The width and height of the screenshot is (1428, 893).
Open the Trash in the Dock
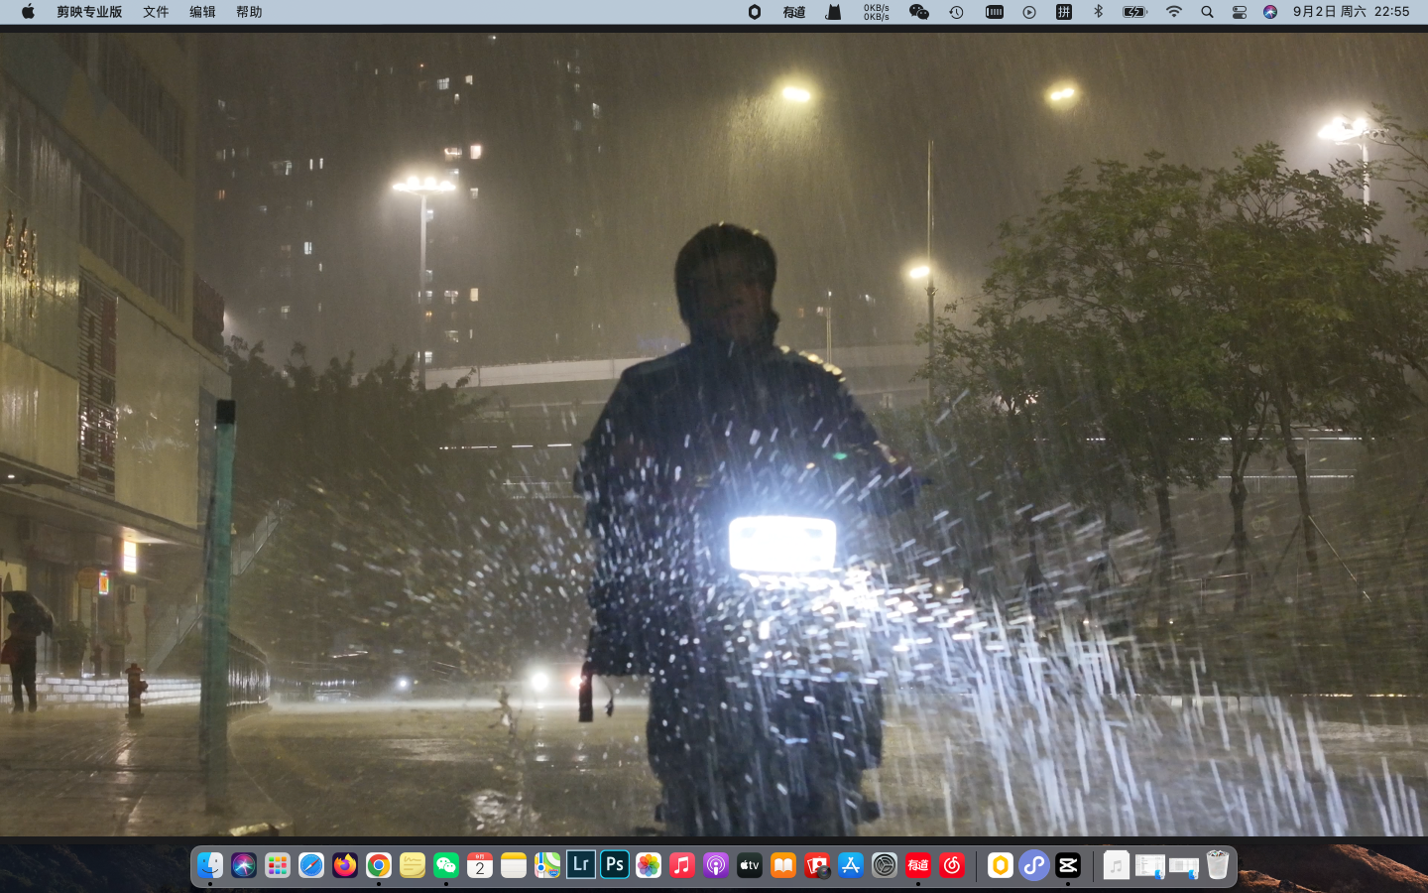[x=1218, y=865]
